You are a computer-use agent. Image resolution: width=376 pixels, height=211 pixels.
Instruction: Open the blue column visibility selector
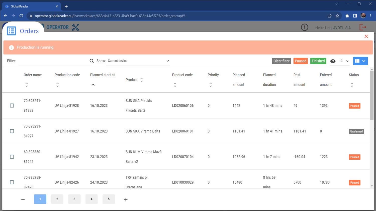click(360, 61)
